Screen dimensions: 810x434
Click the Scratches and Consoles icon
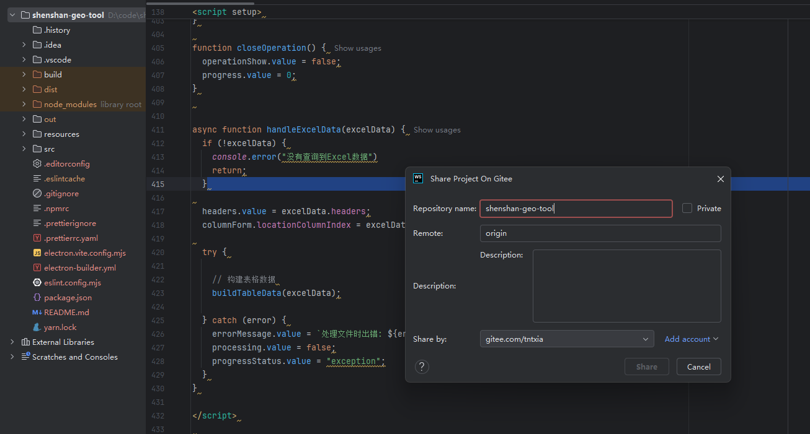(x=25, y=357)
